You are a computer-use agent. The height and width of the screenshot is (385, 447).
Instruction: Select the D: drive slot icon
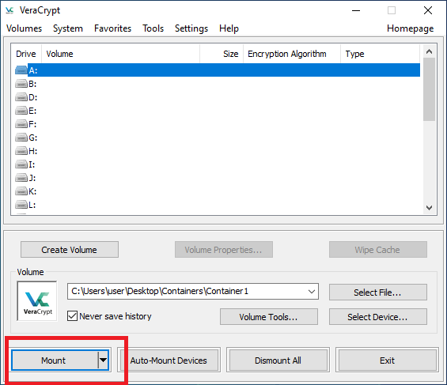(x=21, y=97)
